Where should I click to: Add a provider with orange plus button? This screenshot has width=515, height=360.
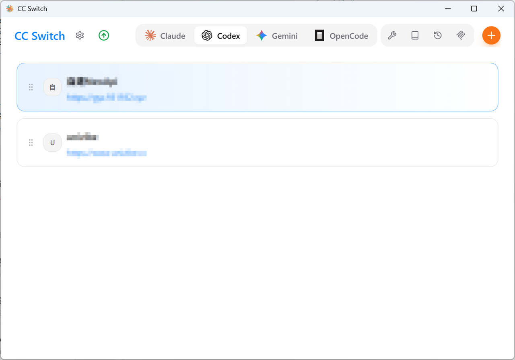[491, 35]
